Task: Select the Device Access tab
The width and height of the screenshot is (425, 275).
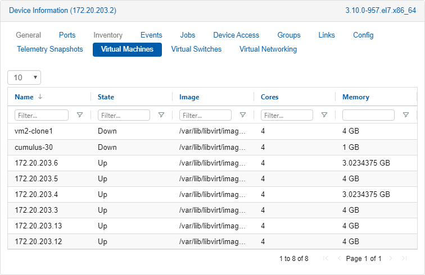Action: [236, 35]
